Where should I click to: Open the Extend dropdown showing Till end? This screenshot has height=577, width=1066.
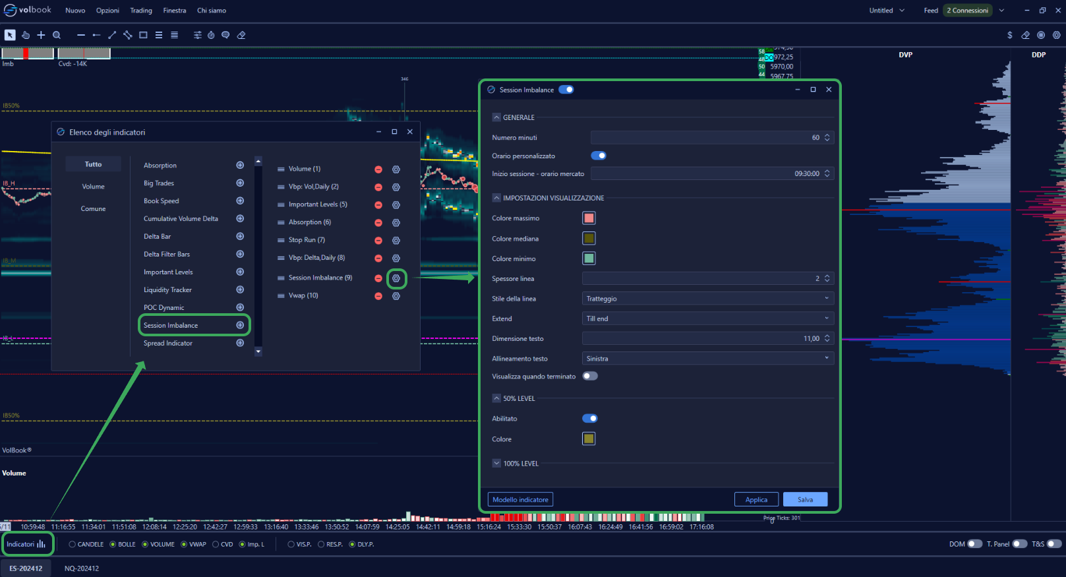708,319
